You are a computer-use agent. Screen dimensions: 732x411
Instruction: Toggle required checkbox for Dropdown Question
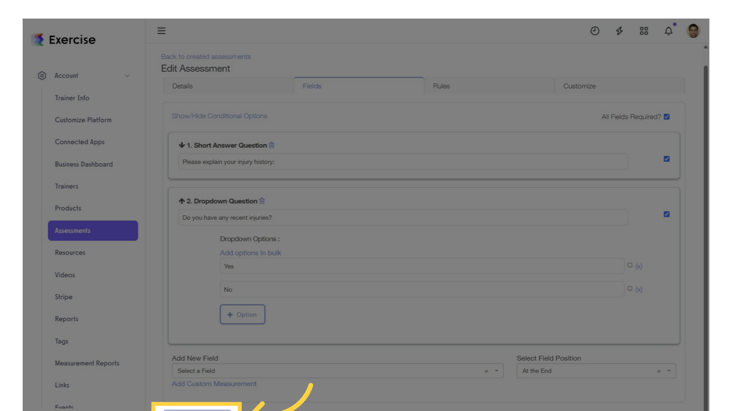[666, 214]
